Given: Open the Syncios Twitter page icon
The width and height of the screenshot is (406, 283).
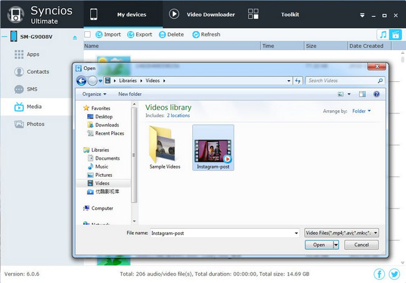Looking at the screenshot, I should coord(394,274).
